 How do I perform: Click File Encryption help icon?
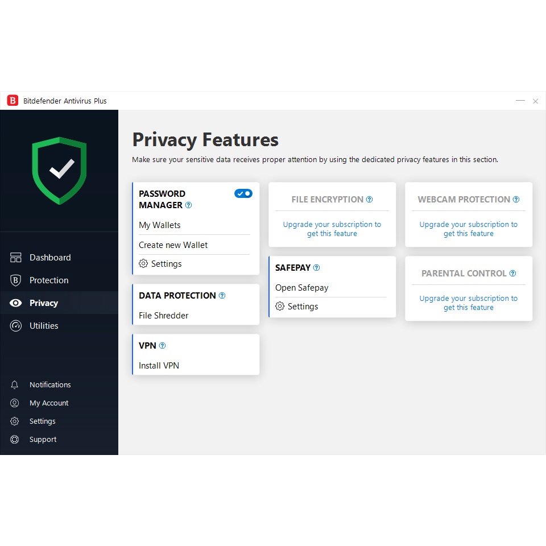pos(369,200)
